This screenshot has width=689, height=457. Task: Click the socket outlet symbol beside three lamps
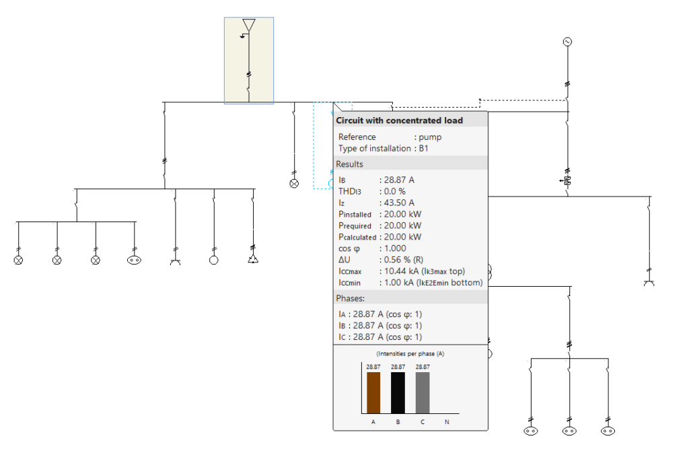tap(134, 260)
